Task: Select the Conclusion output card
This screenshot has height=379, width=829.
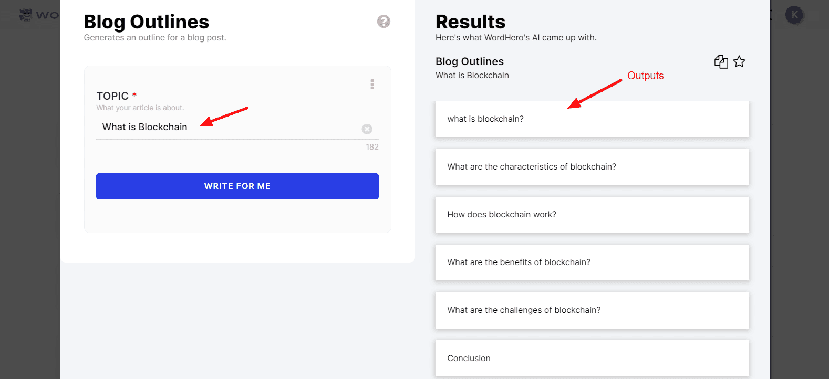Action: click(592, 359)
